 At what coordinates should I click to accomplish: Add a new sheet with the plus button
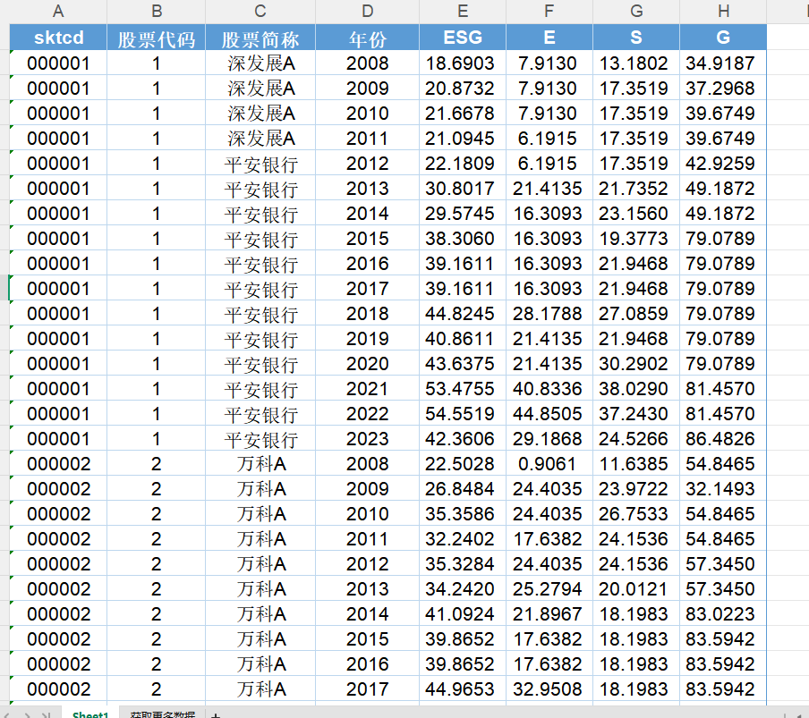216,714
